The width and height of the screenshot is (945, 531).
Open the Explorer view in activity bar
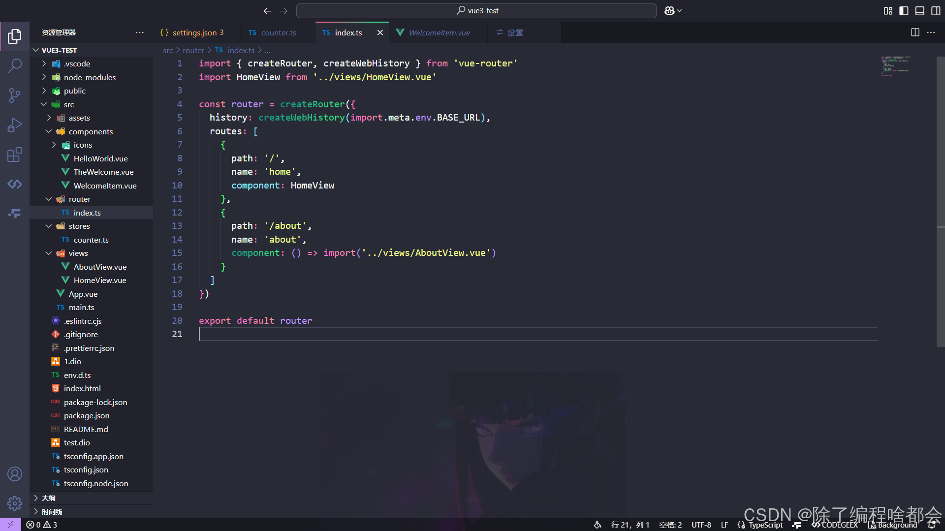15,36
